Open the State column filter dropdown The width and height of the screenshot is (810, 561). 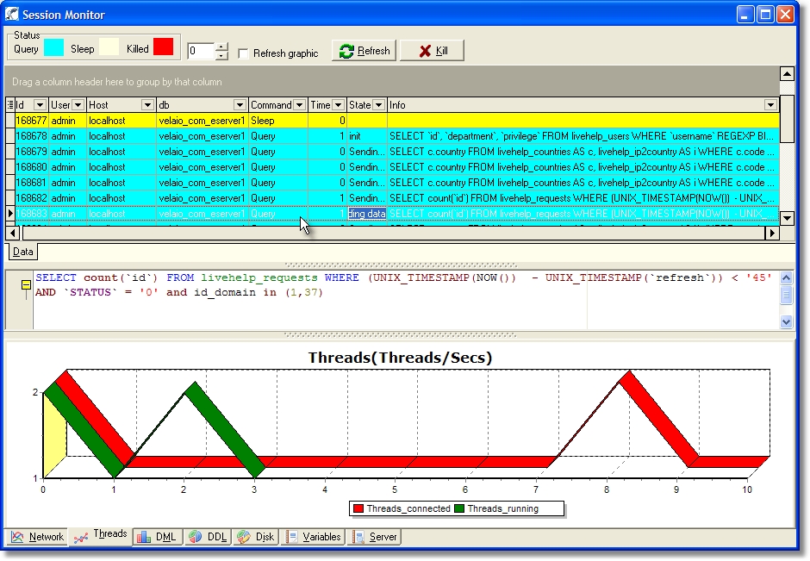tap(378, 105)
